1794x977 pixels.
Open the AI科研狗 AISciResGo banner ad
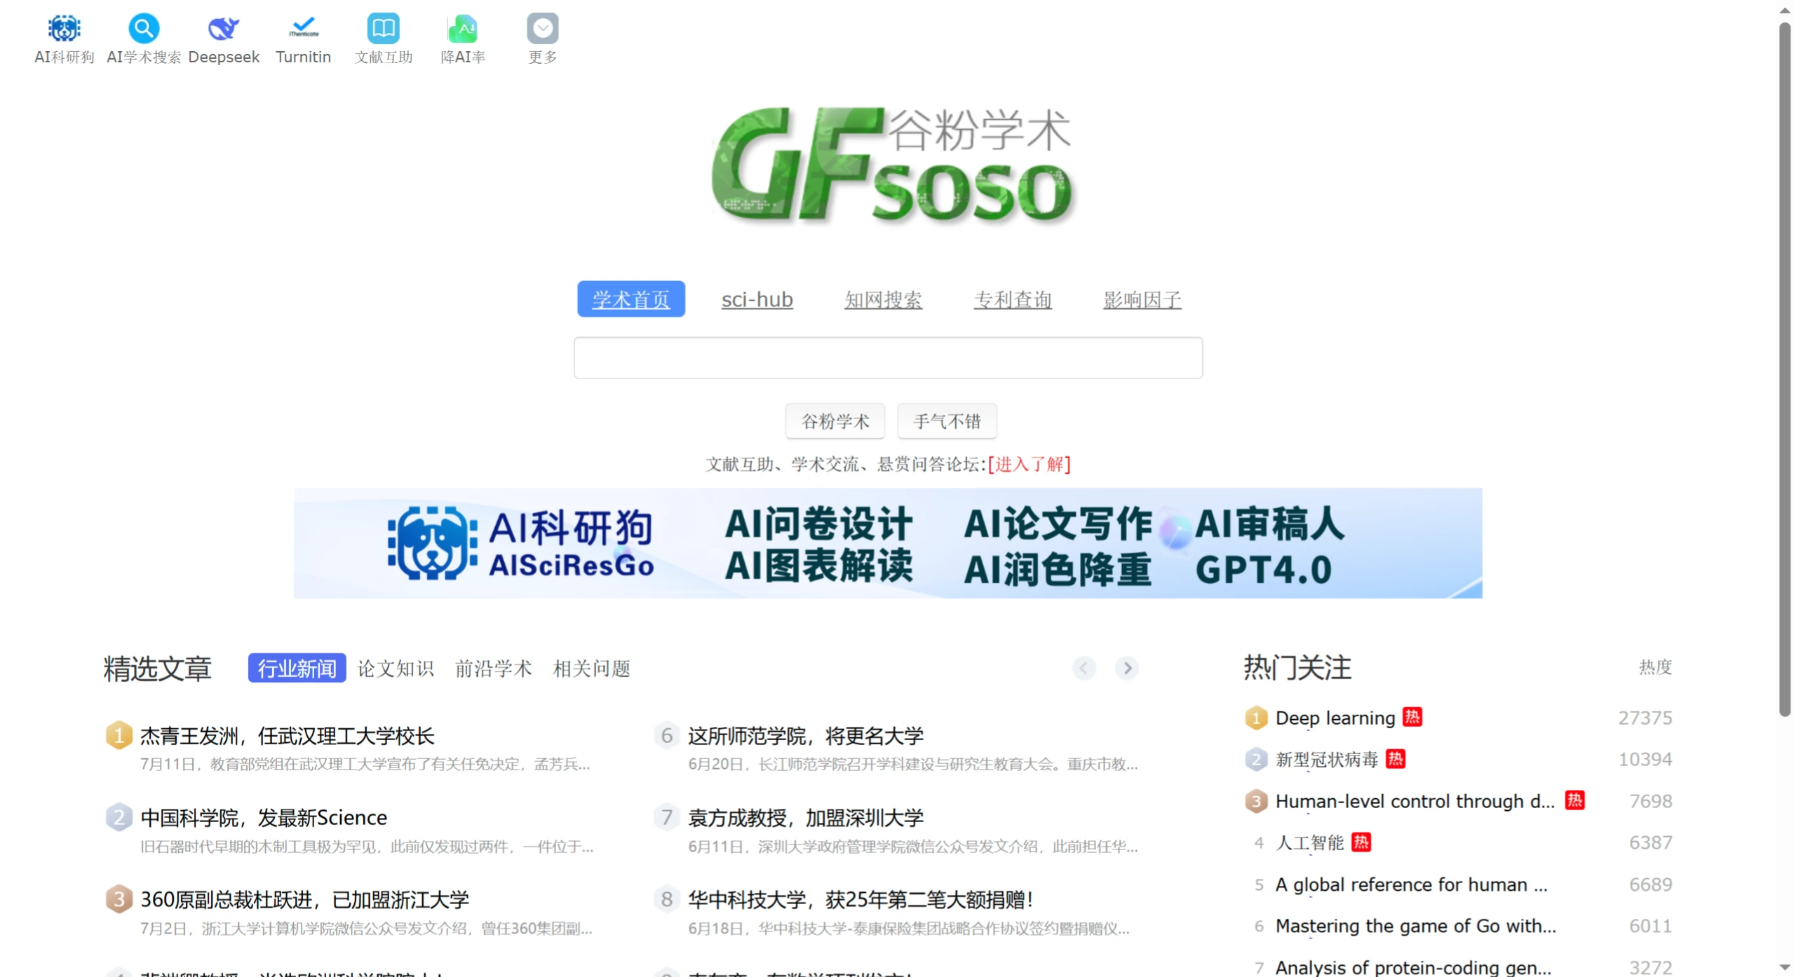point(888,543)
